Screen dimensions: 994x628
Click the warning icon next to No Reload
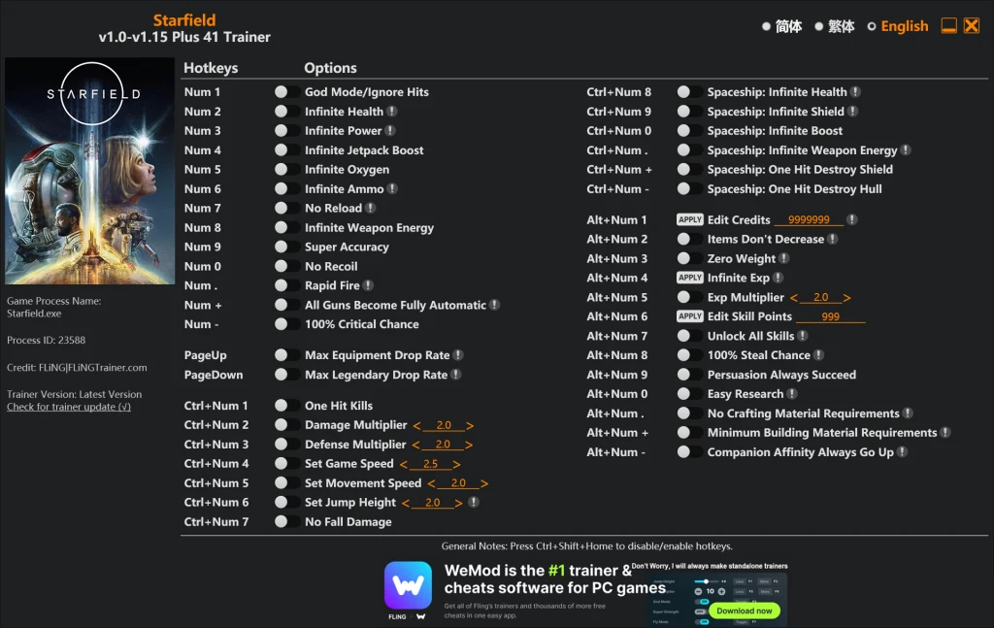(x=372, y=208)
